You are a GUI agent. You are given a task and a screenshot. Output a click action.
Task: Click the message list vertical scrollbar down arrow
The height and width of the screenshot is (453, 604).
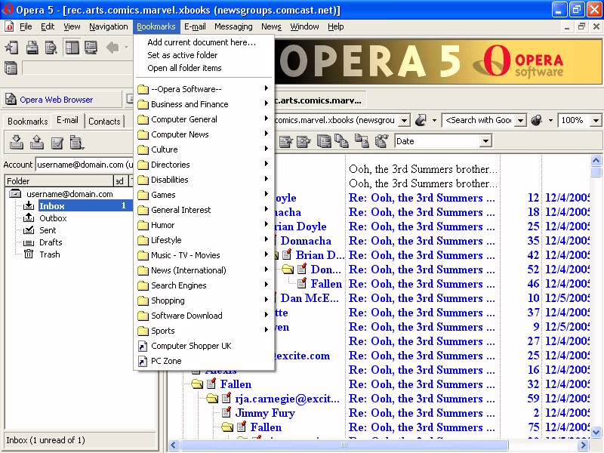click(x=596, y=432)
